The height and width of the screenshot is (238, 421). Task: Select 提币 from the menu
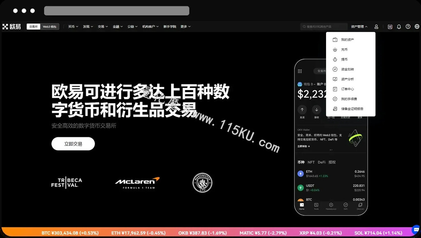pyautogui.click(x=351, y=59)
